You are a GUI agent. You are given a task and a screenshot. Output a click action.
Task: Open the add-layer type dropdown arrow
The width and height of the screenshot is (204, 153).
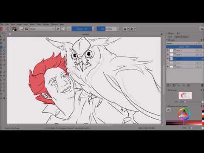pyautogui.click(x=170, y=85)
